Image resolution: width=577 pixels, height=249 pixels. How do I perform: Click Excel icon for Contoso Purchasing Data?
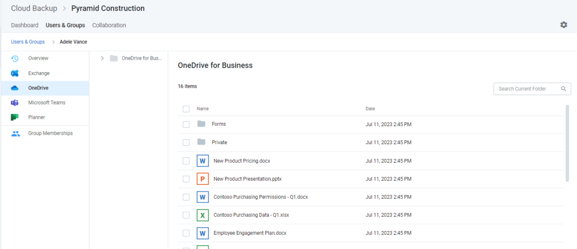pos(202,215)
